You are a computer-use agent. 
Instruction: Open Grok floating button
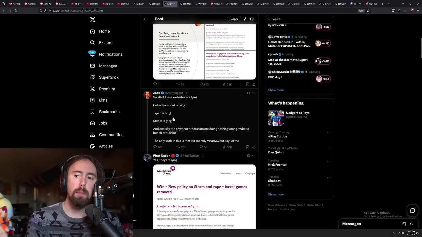pos(412,211)
